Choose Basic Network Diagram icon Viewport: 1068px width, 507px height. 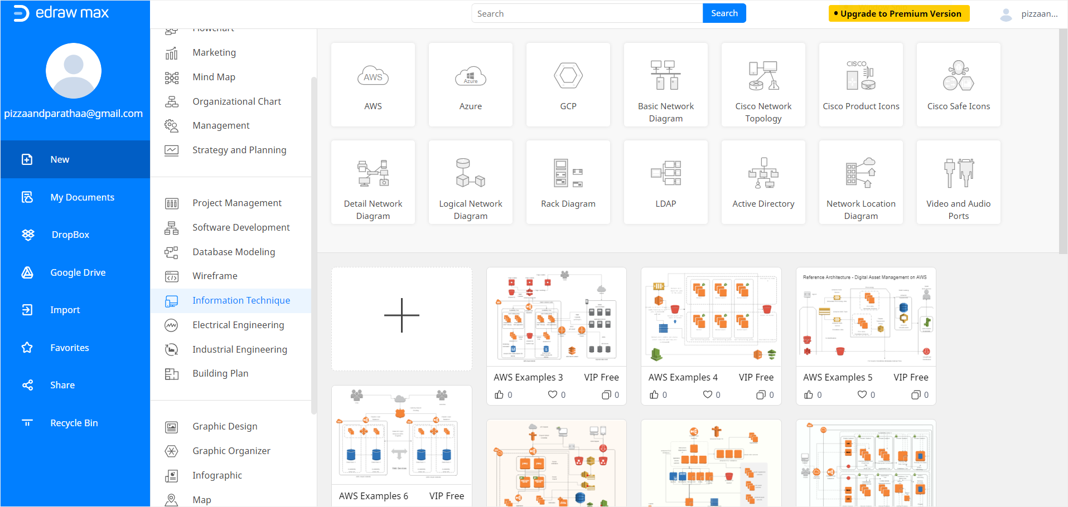[x=665, y=75]
